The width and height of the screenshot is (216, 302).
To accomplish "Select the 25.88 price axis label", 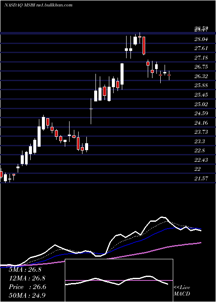I will (x=201, y=85).
